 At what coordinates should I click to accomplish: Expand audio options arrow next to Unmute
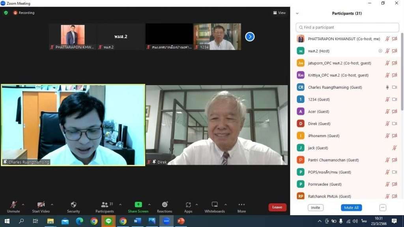point(23,205)
